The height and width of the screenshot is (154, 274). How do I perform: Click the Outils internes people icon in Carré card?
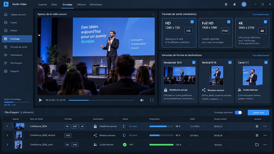(239, 90)
